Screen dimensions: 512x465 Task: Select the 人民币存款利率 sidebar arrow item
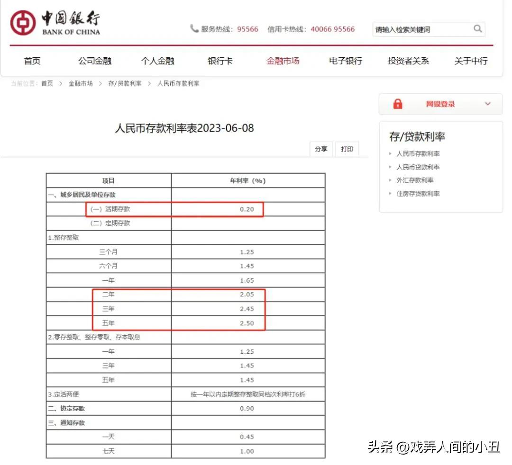(x=418, y=153)
